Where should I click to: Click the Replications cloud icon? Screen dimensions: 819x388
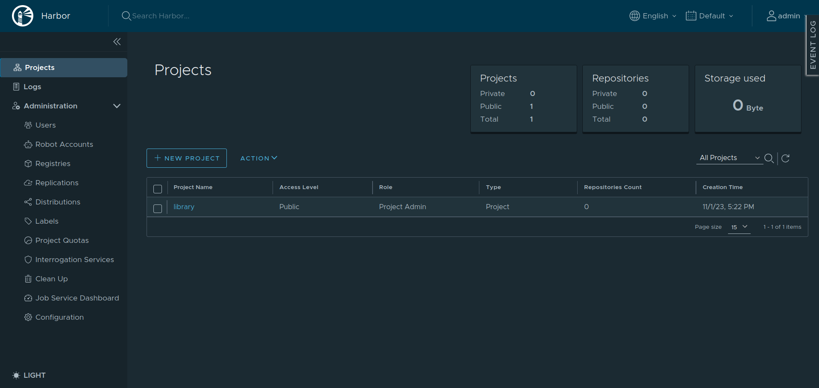[x=28, y=183]
